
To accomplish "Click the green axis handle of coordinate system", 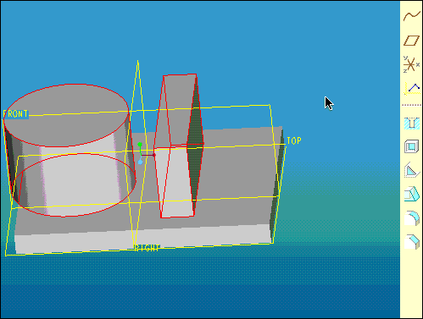I will (x=140, y=145).
